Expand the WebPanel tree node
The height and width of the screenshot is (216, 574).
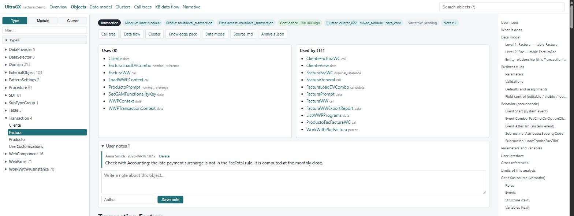pos(6,161)
